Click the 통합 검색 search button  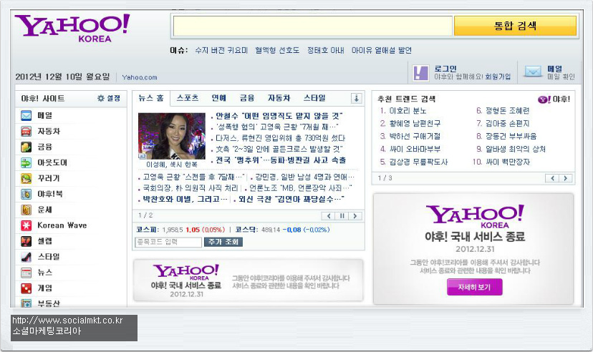[515, 26]
